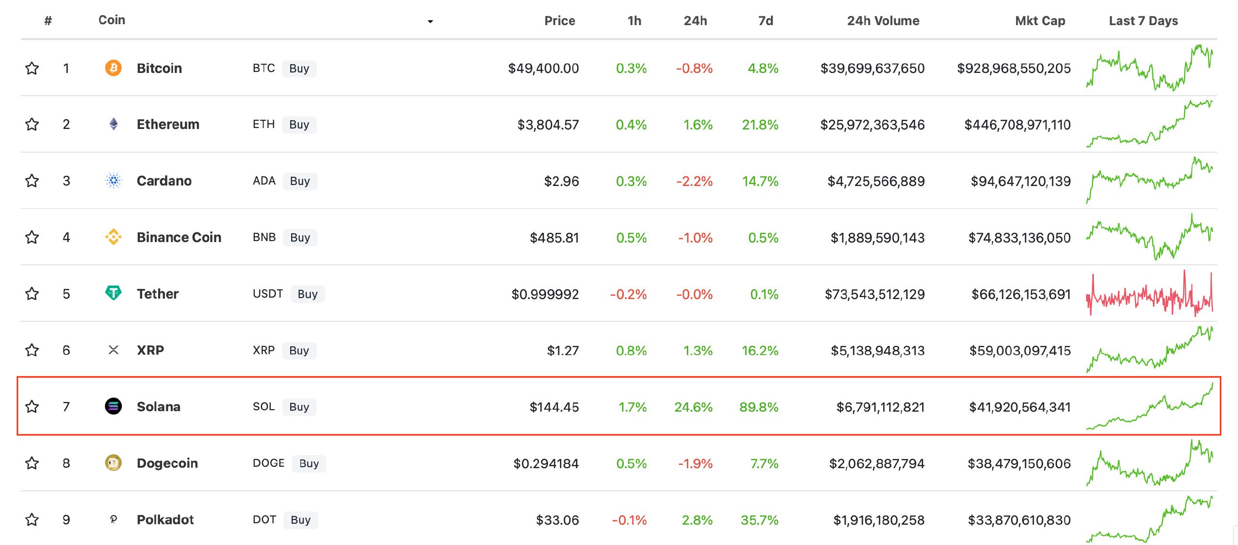Sort by the Coin column header
1238x545 pixels.
pyautogui.click(x=112, y=20)
